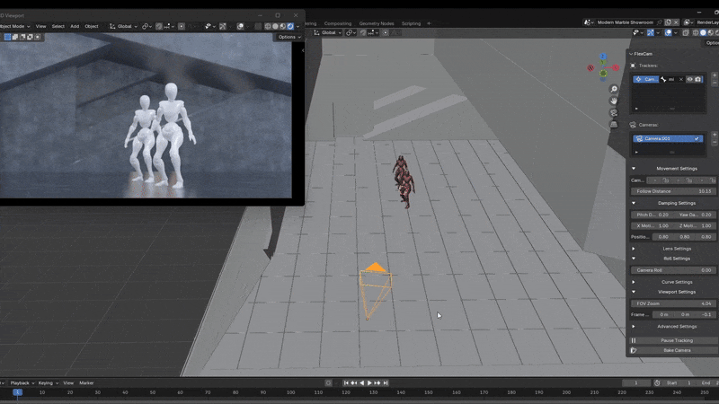Switch to Compositing workspace tab
This screenshot has height=404, width=719.
click(338, 23)
